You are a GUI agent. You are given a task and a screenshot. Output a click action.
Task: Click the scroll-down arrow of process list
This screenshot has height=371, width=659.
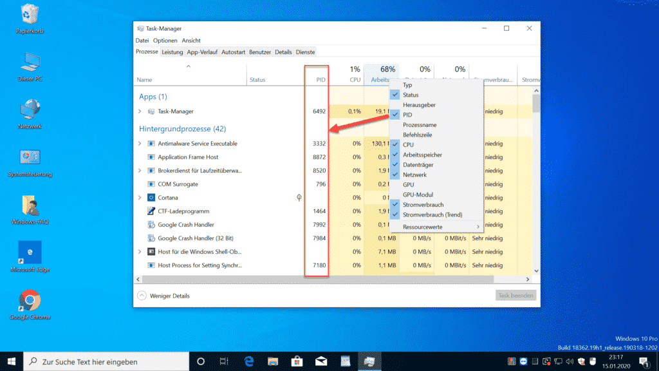(x=536, y=271)
